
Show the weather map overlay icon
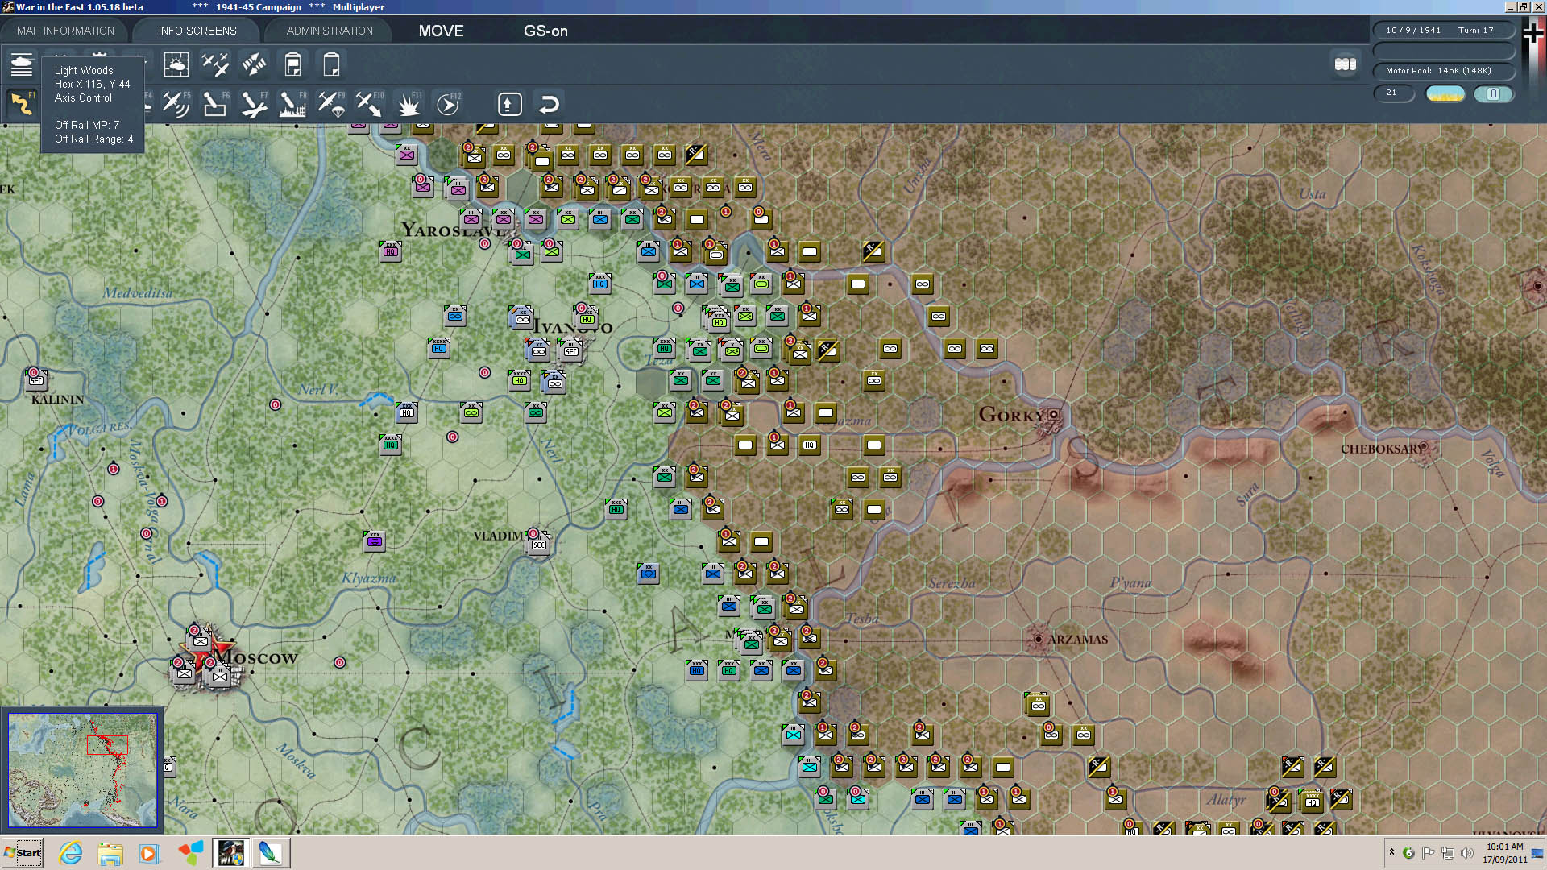[176, 64]
